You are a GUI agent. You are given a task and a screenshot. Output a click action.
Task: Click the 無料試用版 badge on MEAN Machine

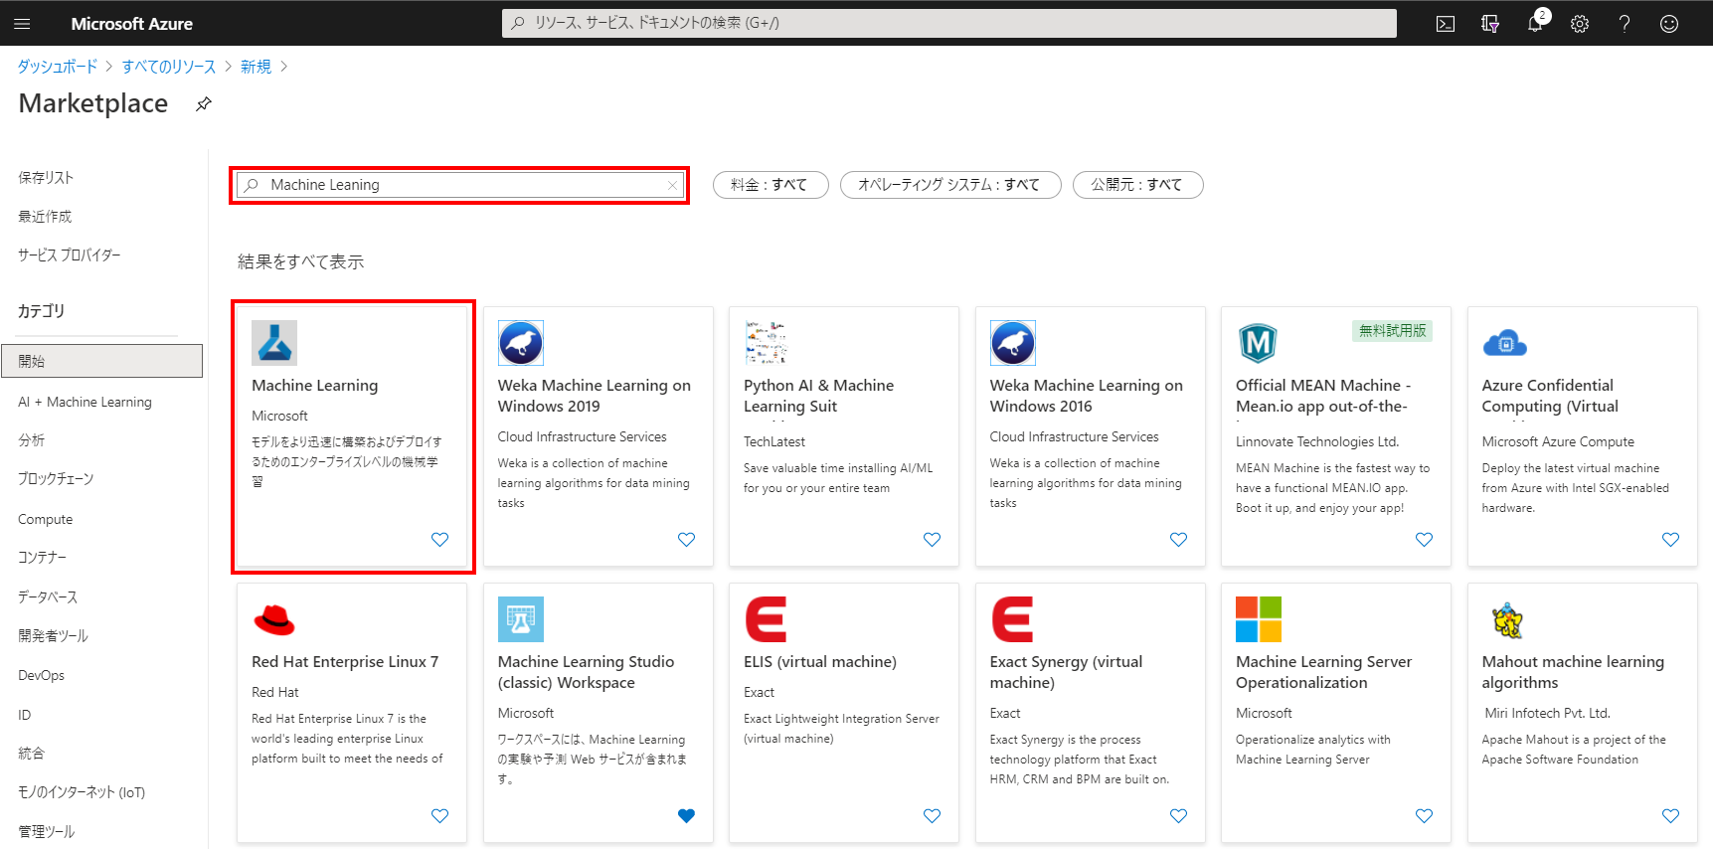point(1392,330)
